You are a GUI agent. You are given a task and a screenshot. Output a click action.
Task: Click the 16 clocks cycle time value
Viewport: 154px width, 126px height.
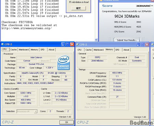pos(117,90)
